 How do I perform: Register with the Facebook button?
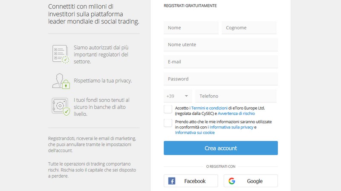pyautogui.click(x=191, y=181)
